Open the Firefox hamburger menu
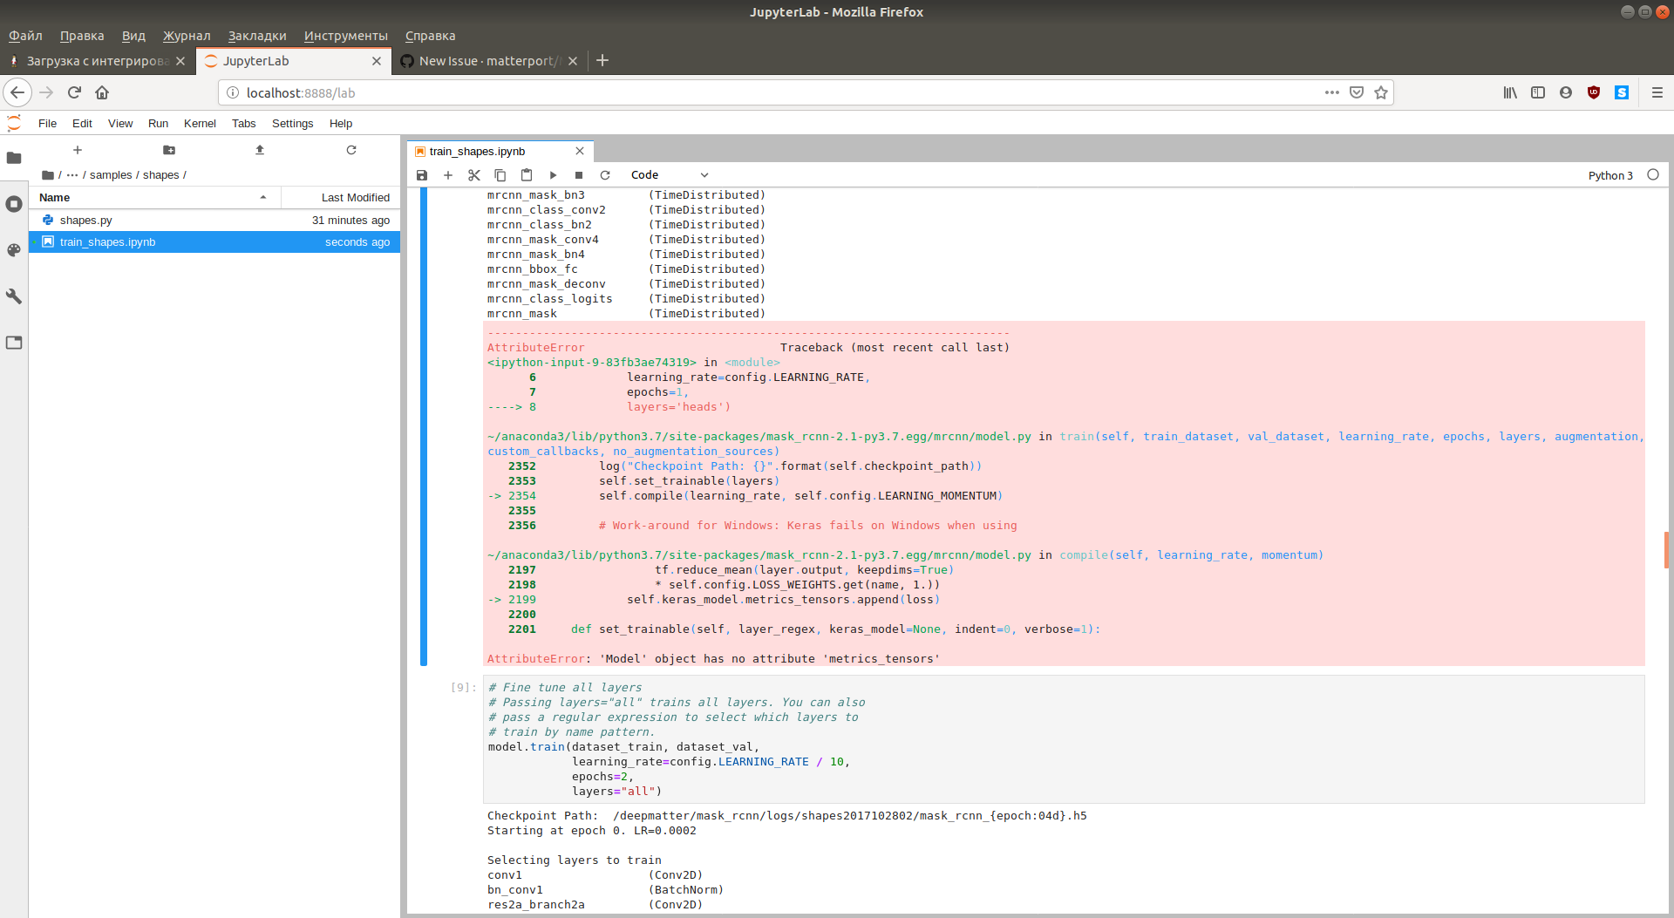Viewport: 1674px width, 918px height. point(1657,92)
